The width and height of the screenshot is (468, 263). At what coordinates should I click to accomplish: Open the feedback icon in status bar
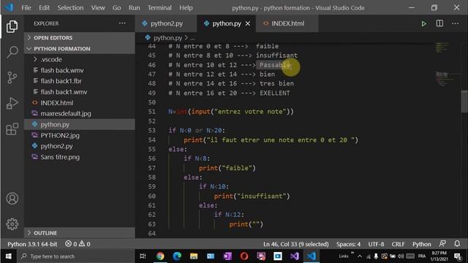442,243
